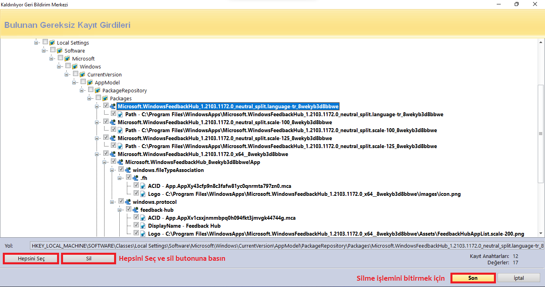The image size is (545, 287).
Task: Collapse the Local Settings tree node
Action: pyautogui.click(x=36, y=43)
